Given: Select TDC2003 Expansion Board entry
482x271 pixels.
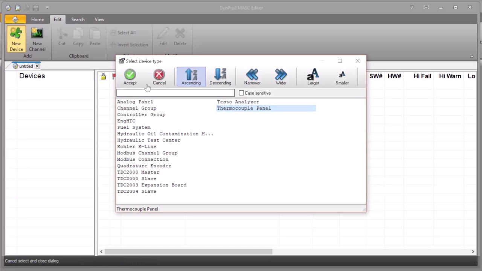Looking at the screenshot, I should [x=152, y=185].
